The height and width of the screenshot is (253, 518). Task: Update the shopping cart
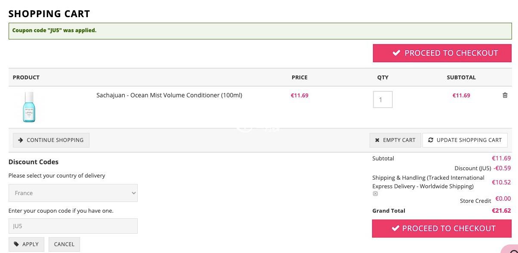tap(465, 140)
